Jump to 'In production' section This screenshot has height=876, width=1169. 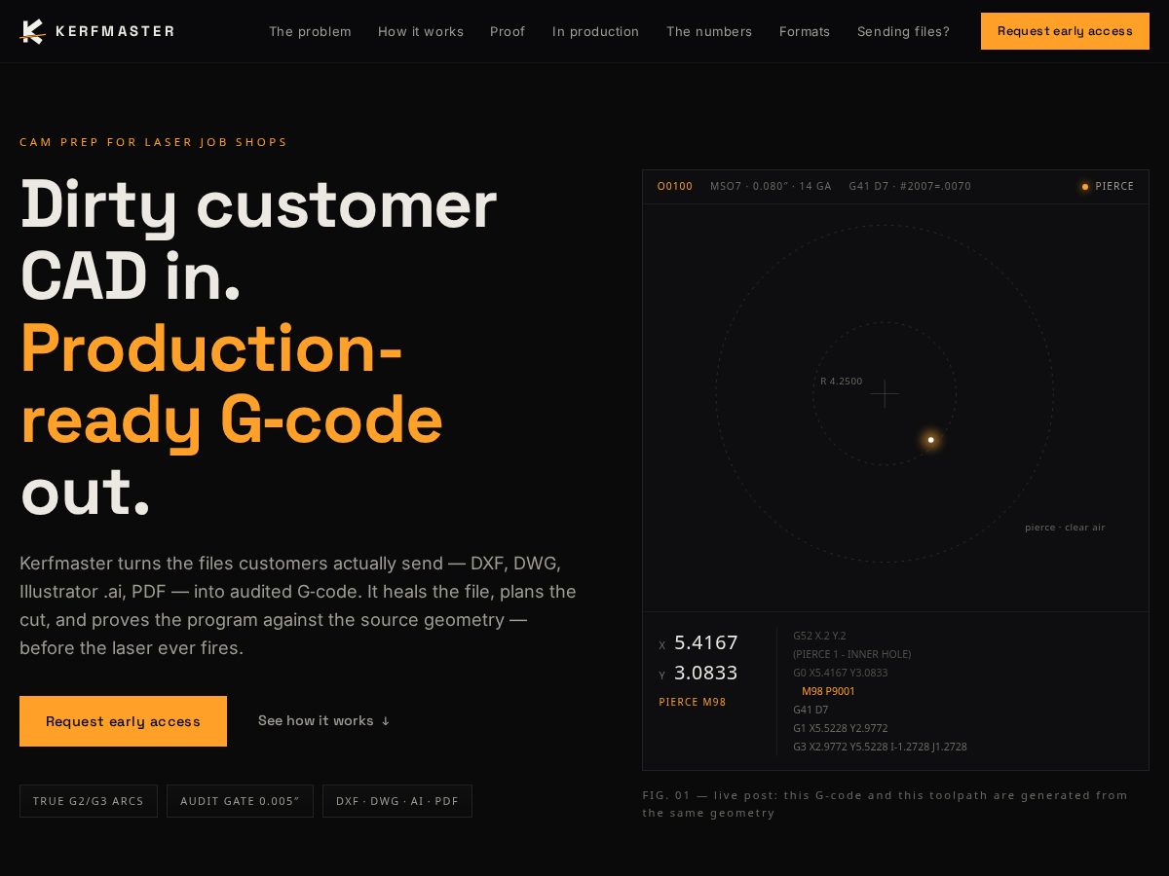596,31
